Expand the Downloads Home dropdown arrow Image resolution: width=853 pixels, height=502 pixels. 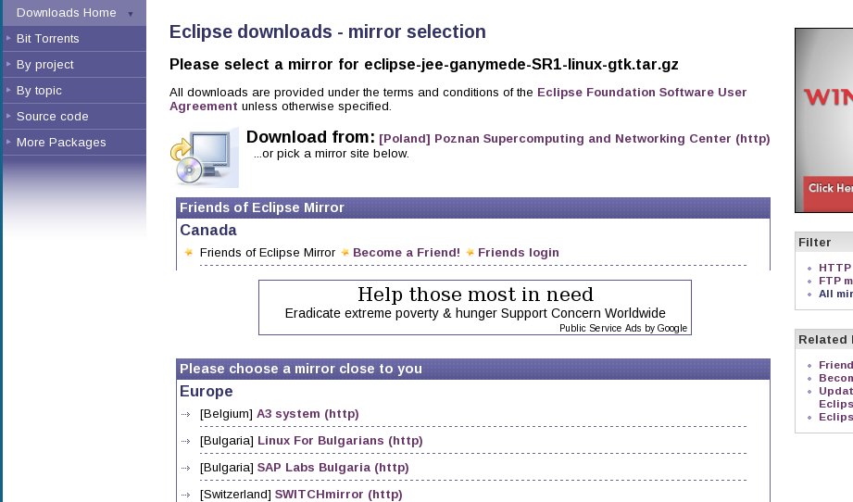click(x=131, y=14)
